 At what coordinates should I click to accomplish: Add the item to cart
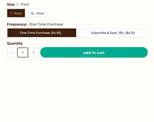[94, 52]
